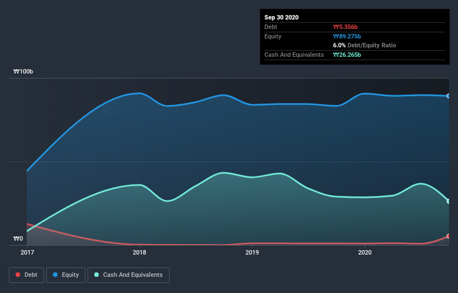Click the Cash endpoint marker on the teal line
This screenshot has height=293, width=458.
[449, 201]
